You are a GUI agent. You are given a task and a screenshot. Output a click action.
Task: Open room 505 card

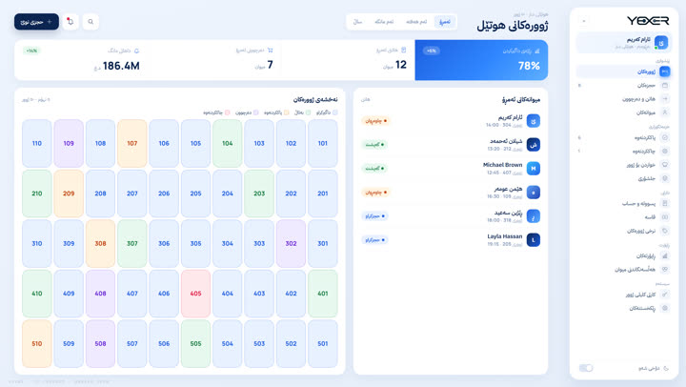tap(195, 344)
